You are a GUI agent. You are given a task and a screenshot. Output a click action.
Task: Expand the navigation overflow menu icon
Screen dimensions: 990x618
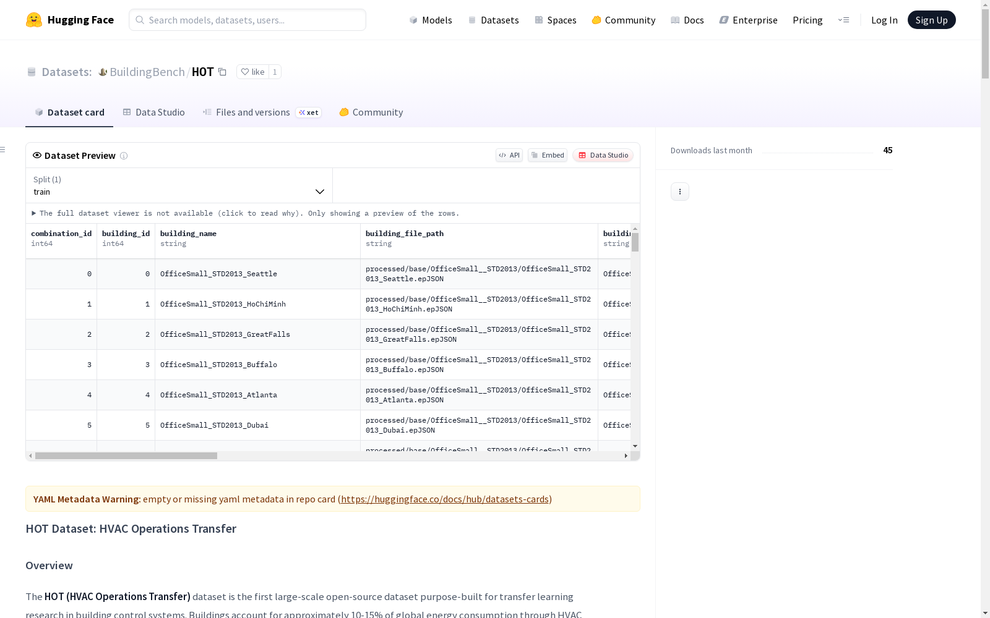pyautogui.click(x=843, y=20)
